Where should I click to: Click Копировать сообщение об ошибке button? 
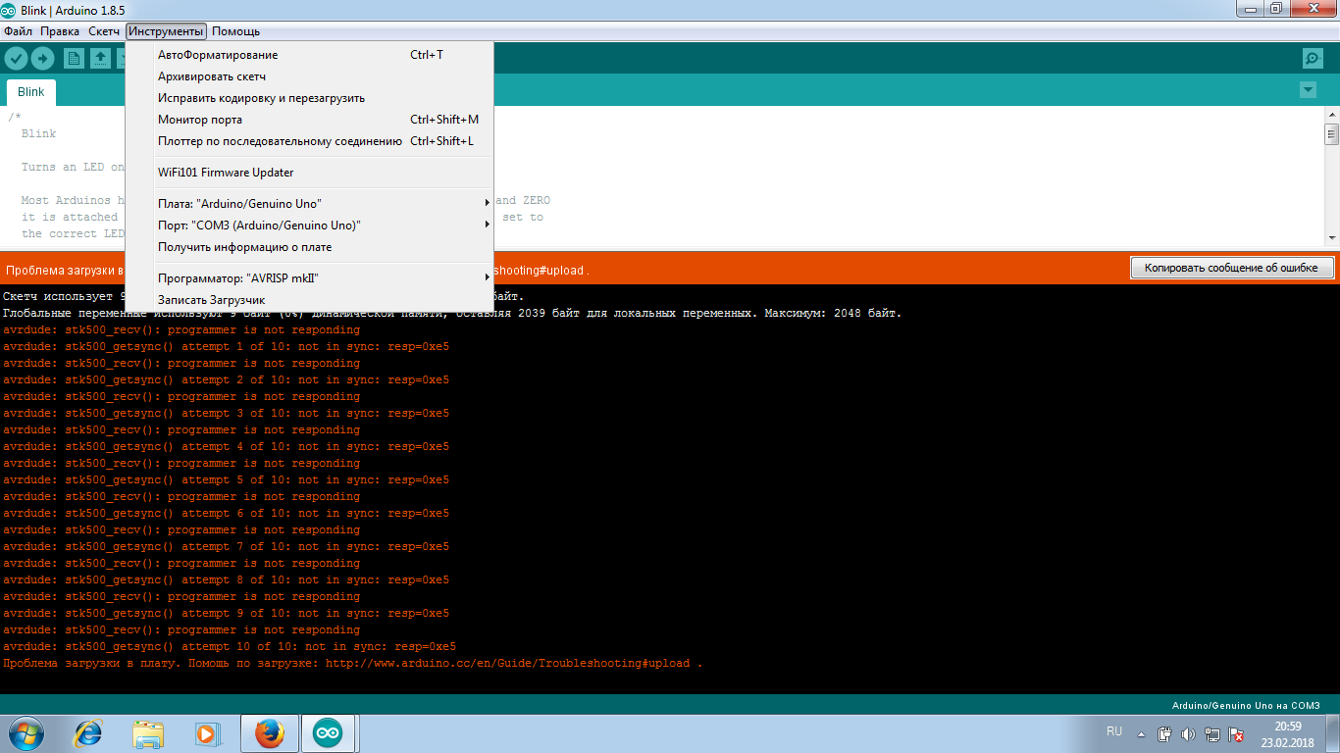(x=1232, y=268)
